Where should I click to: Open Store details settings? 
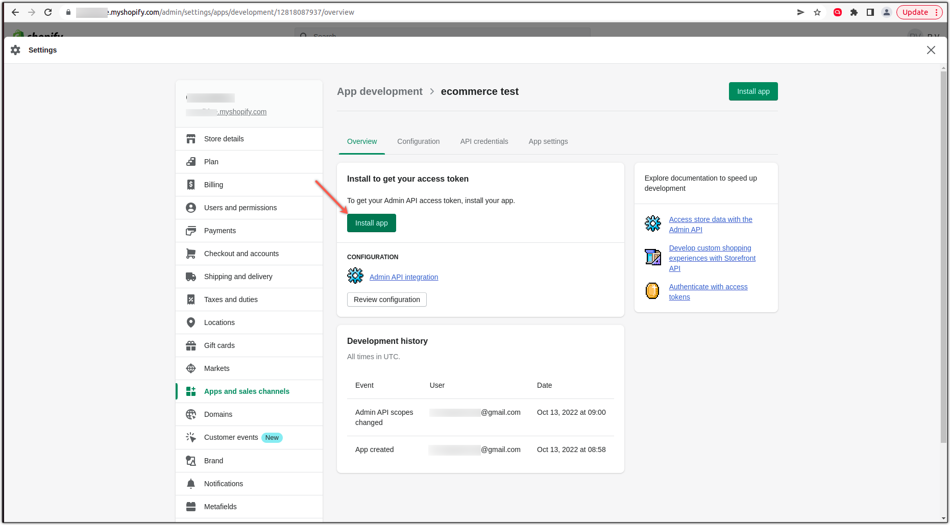tap(249, 139)
